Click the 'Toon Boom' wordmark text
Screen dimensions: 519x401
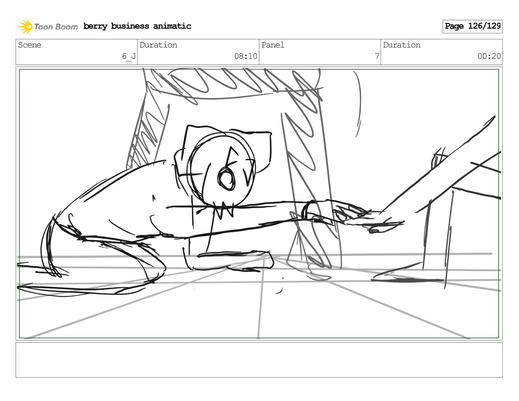pyautogui.click(x=56, y=27)
